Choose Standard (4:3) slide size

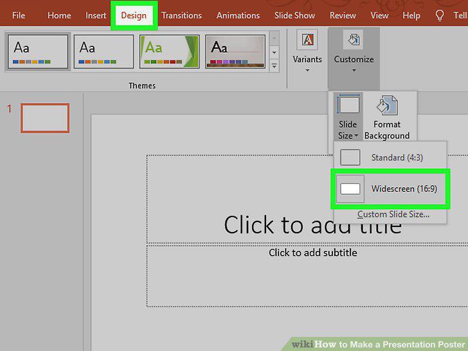pyautogui.click(x=390, y=157)
